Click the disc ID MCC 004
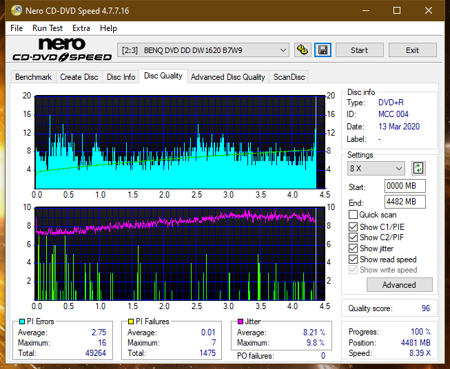 pyautogui.click(x=393, y=114)
